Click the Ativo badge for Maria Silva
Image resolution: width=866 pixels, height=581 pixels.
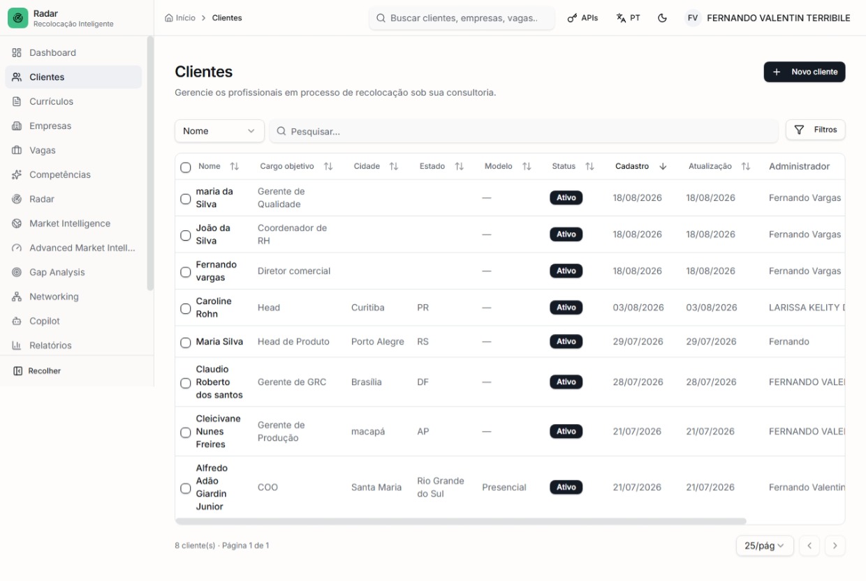point(566,342)
